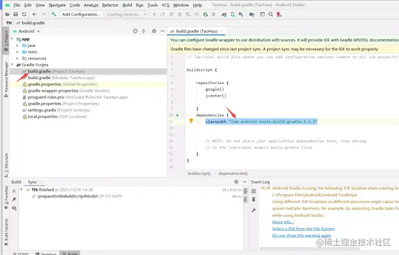Close the build.gradle (TaoHuo) editor tab
This screenshot has width=399, height=255.
(221, 31)
